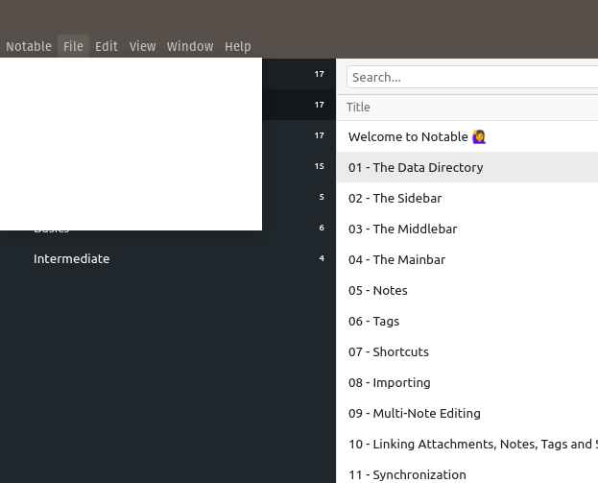598x483 pixels.
Task: Open the Notable menu
Action: [x=29, y=46]
